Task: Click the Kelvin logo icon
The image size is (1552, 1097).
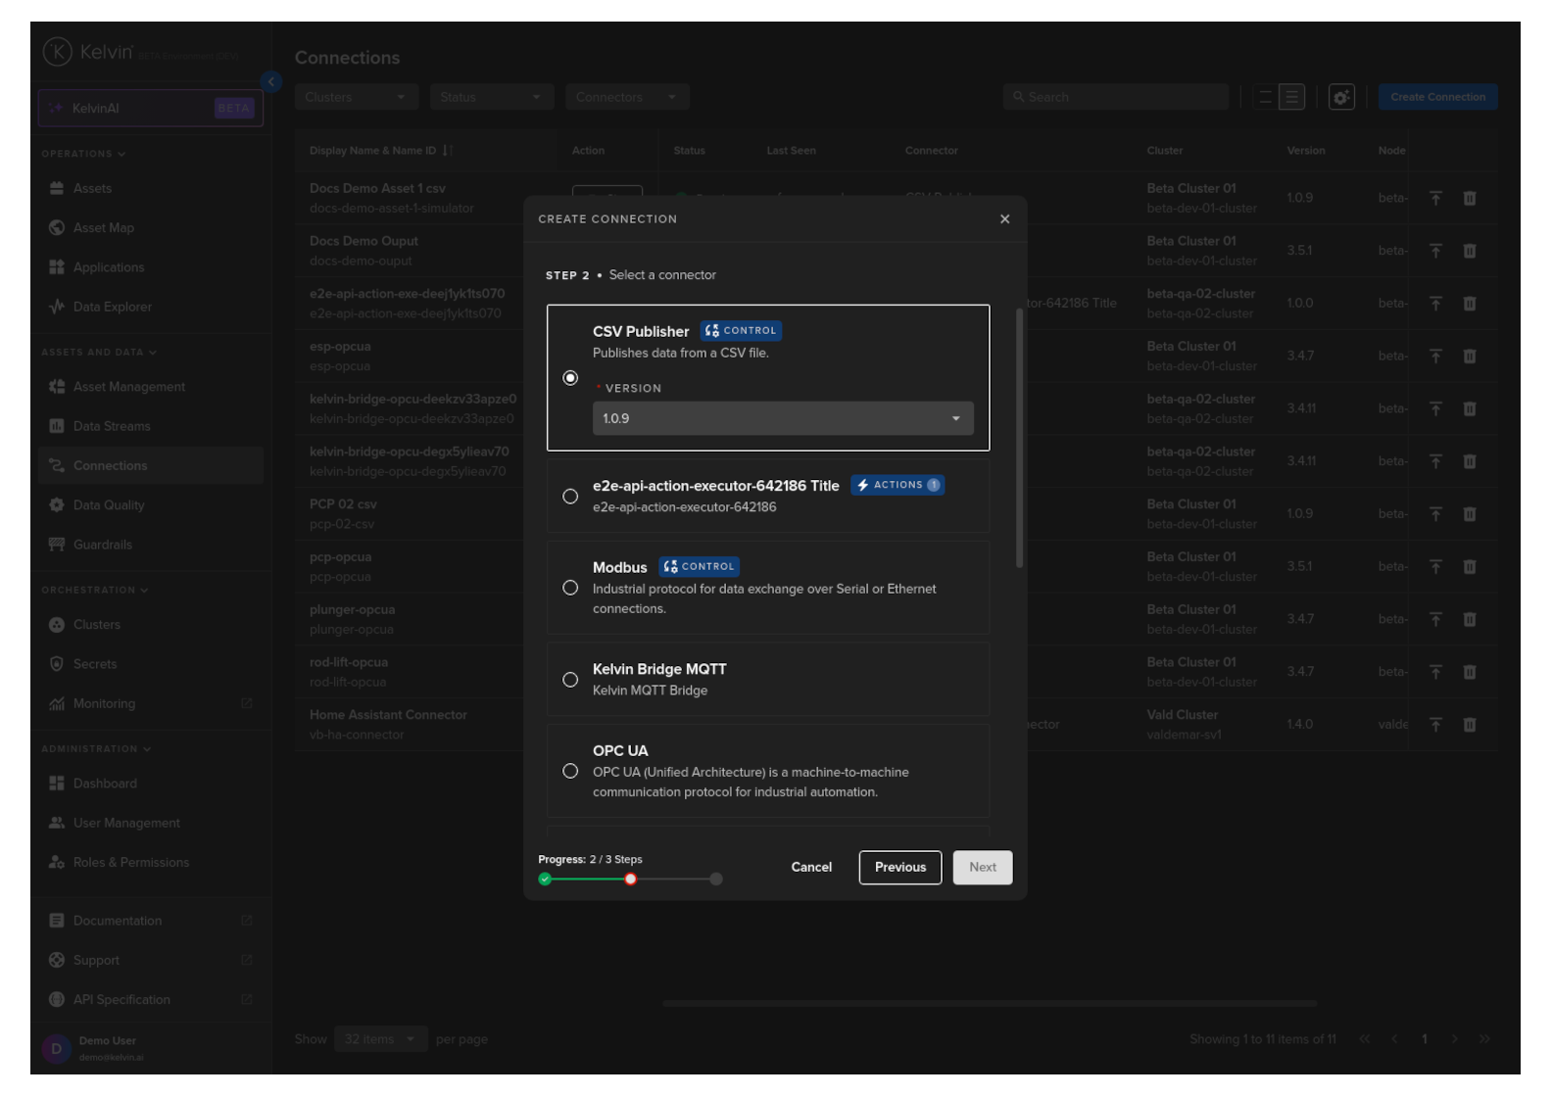Action: point(57,52)
